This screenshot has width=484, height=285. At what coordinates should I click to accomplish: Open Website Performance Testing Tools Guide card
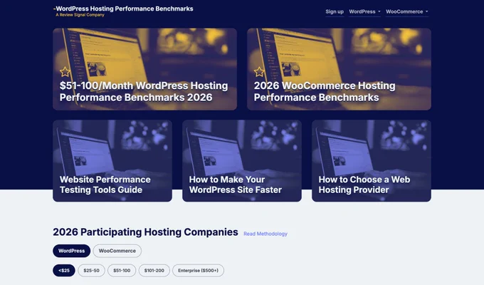[x=112, y=161]
